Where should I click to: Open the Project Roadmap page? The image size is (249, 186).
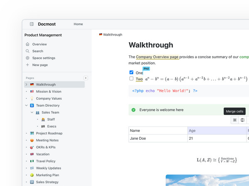tap(49, 134)
